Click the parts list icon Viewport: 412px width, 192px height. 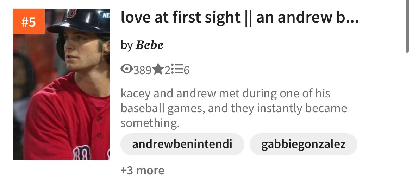(177, 69)
